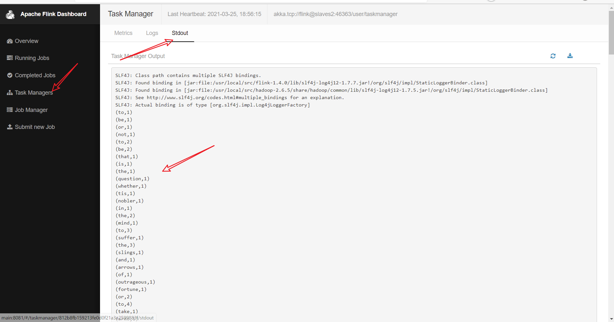This screenshot has width=614, height=322.
Task: Open the Overview page
Action: coord(27,41)
